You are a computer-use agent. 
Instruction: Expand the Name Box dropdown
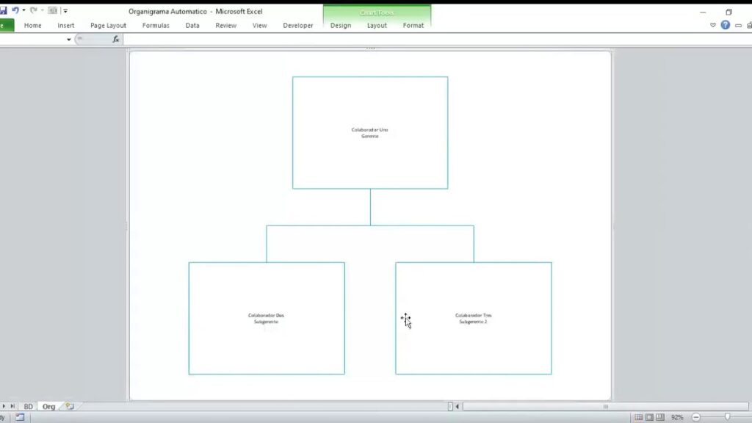coord(68,40)
